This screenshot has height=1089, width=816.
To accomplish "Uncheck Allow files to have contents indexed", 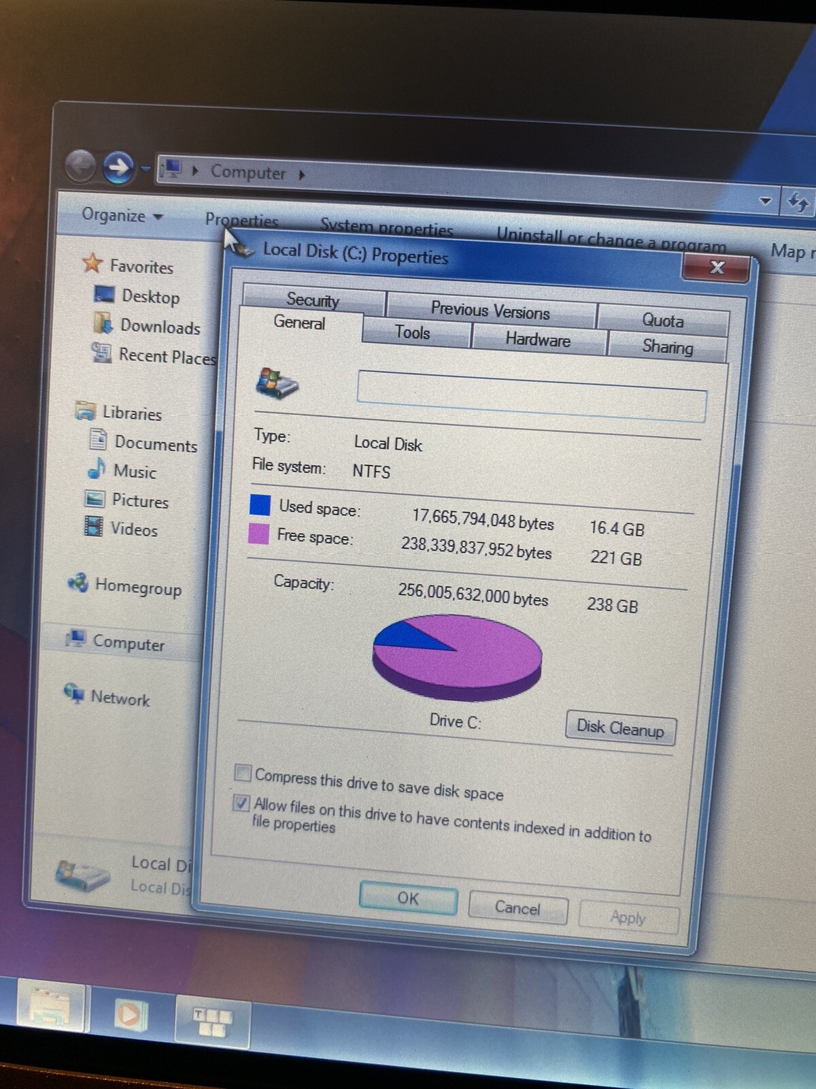I will pyautogui.click(x=241, y=802).
